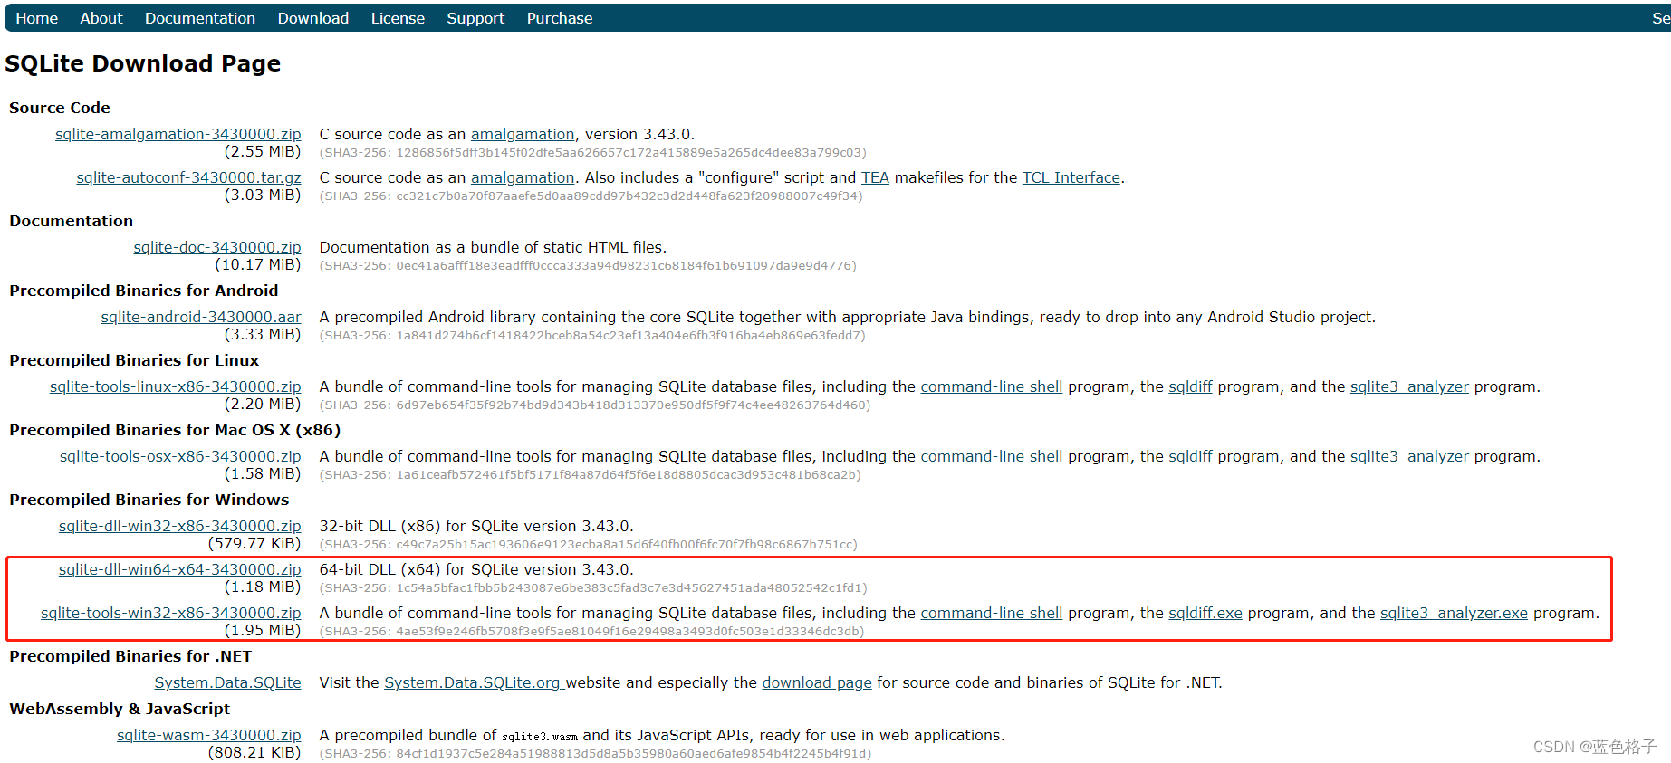Click 'Documentation as a bundle of static HTML files' text
Screen dimensions: 1671x763
tap(493, 247)
